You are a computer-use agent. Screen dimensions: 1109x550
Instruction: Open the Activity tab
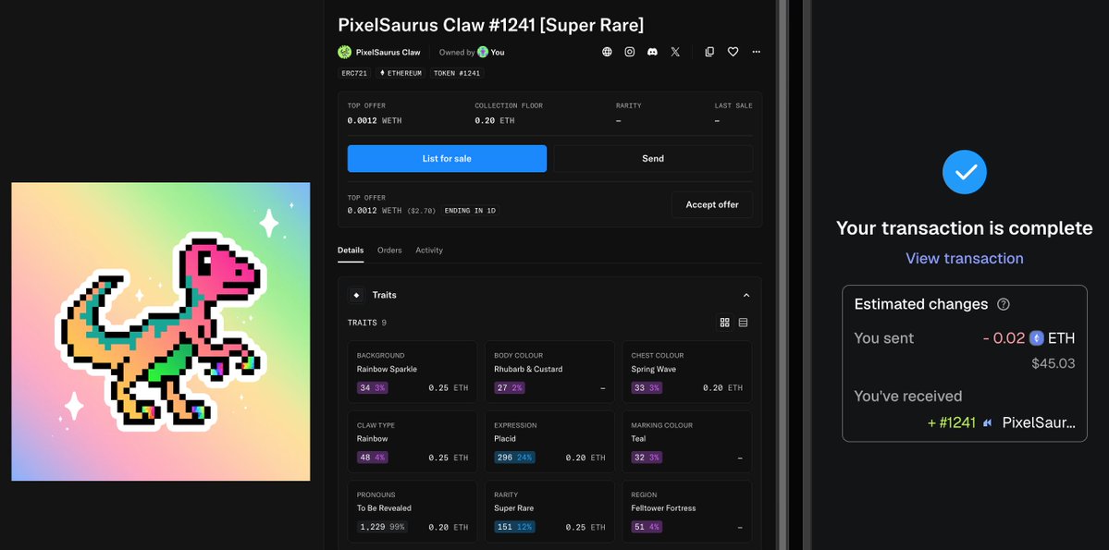(429, 251)
